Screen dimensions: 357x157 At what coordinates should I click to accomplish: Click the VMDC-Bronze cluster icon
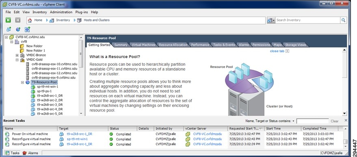tap(22, 55)
